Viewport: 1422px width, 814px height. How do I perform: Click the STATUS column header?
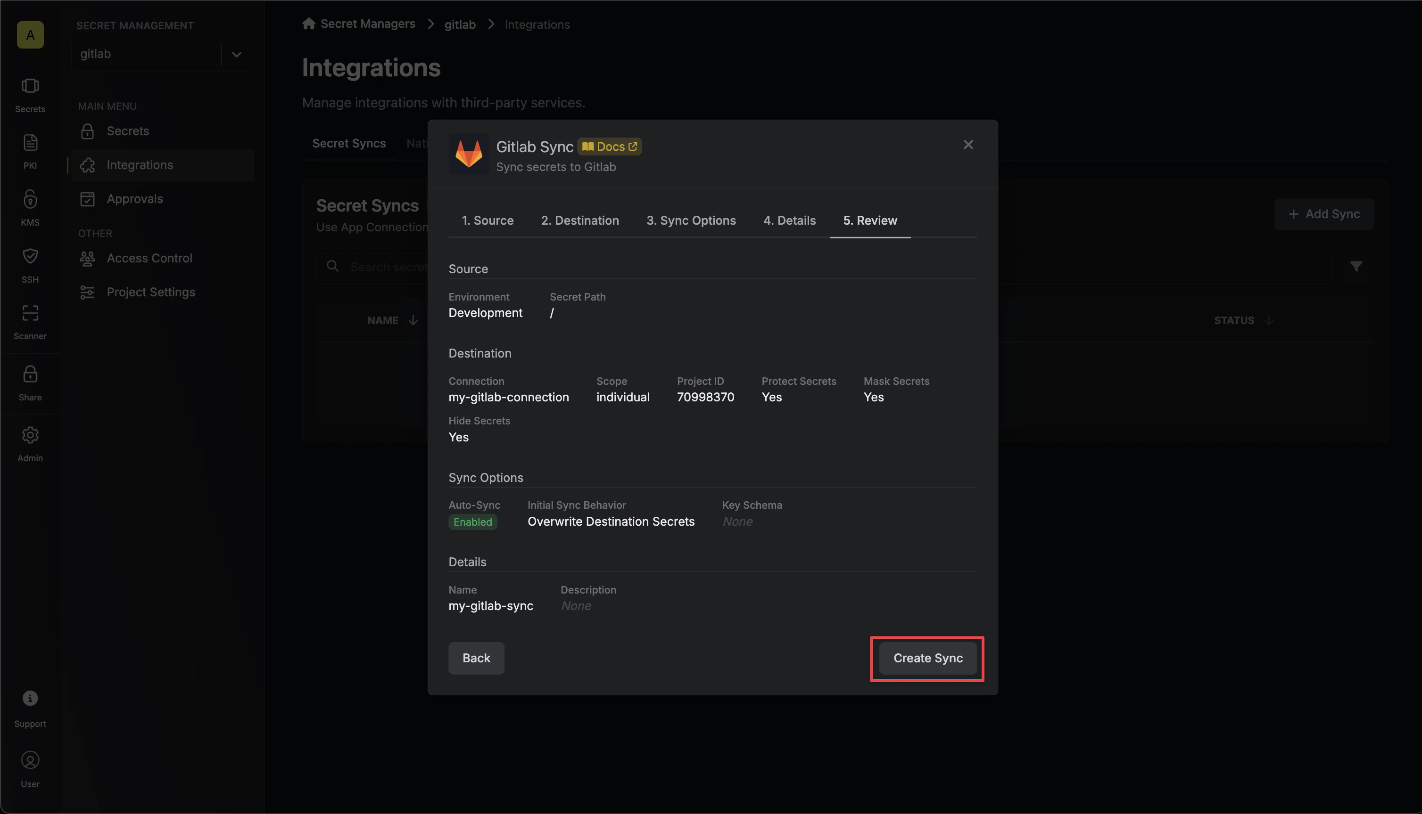point(1234,320)
